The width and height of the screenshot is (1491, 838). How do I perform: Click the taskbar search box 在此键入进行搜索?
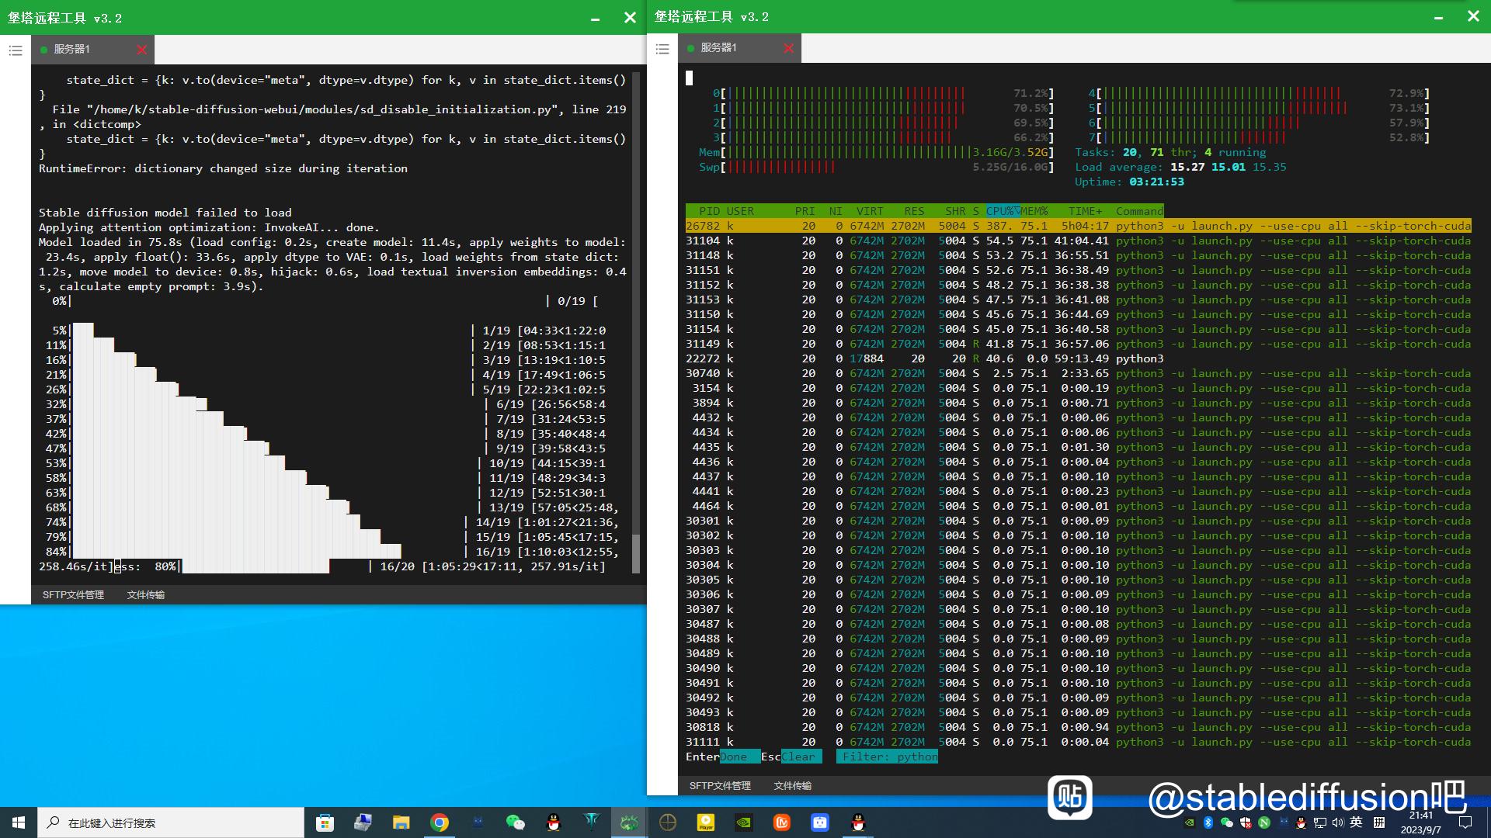[171, 822]
